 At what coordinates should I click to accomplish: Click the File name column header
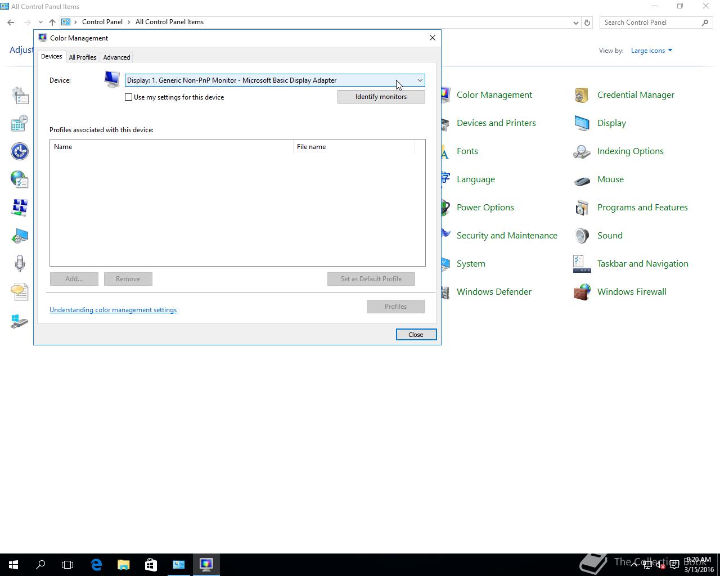click(354, 147)
